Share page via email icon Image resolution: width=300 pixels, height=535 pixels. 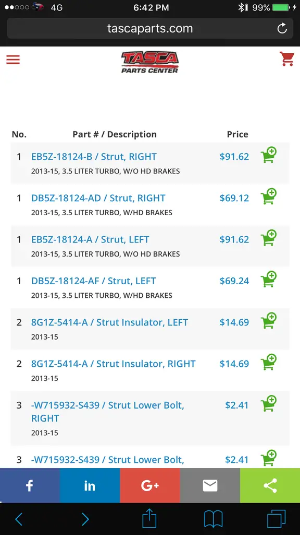point(210,485)
